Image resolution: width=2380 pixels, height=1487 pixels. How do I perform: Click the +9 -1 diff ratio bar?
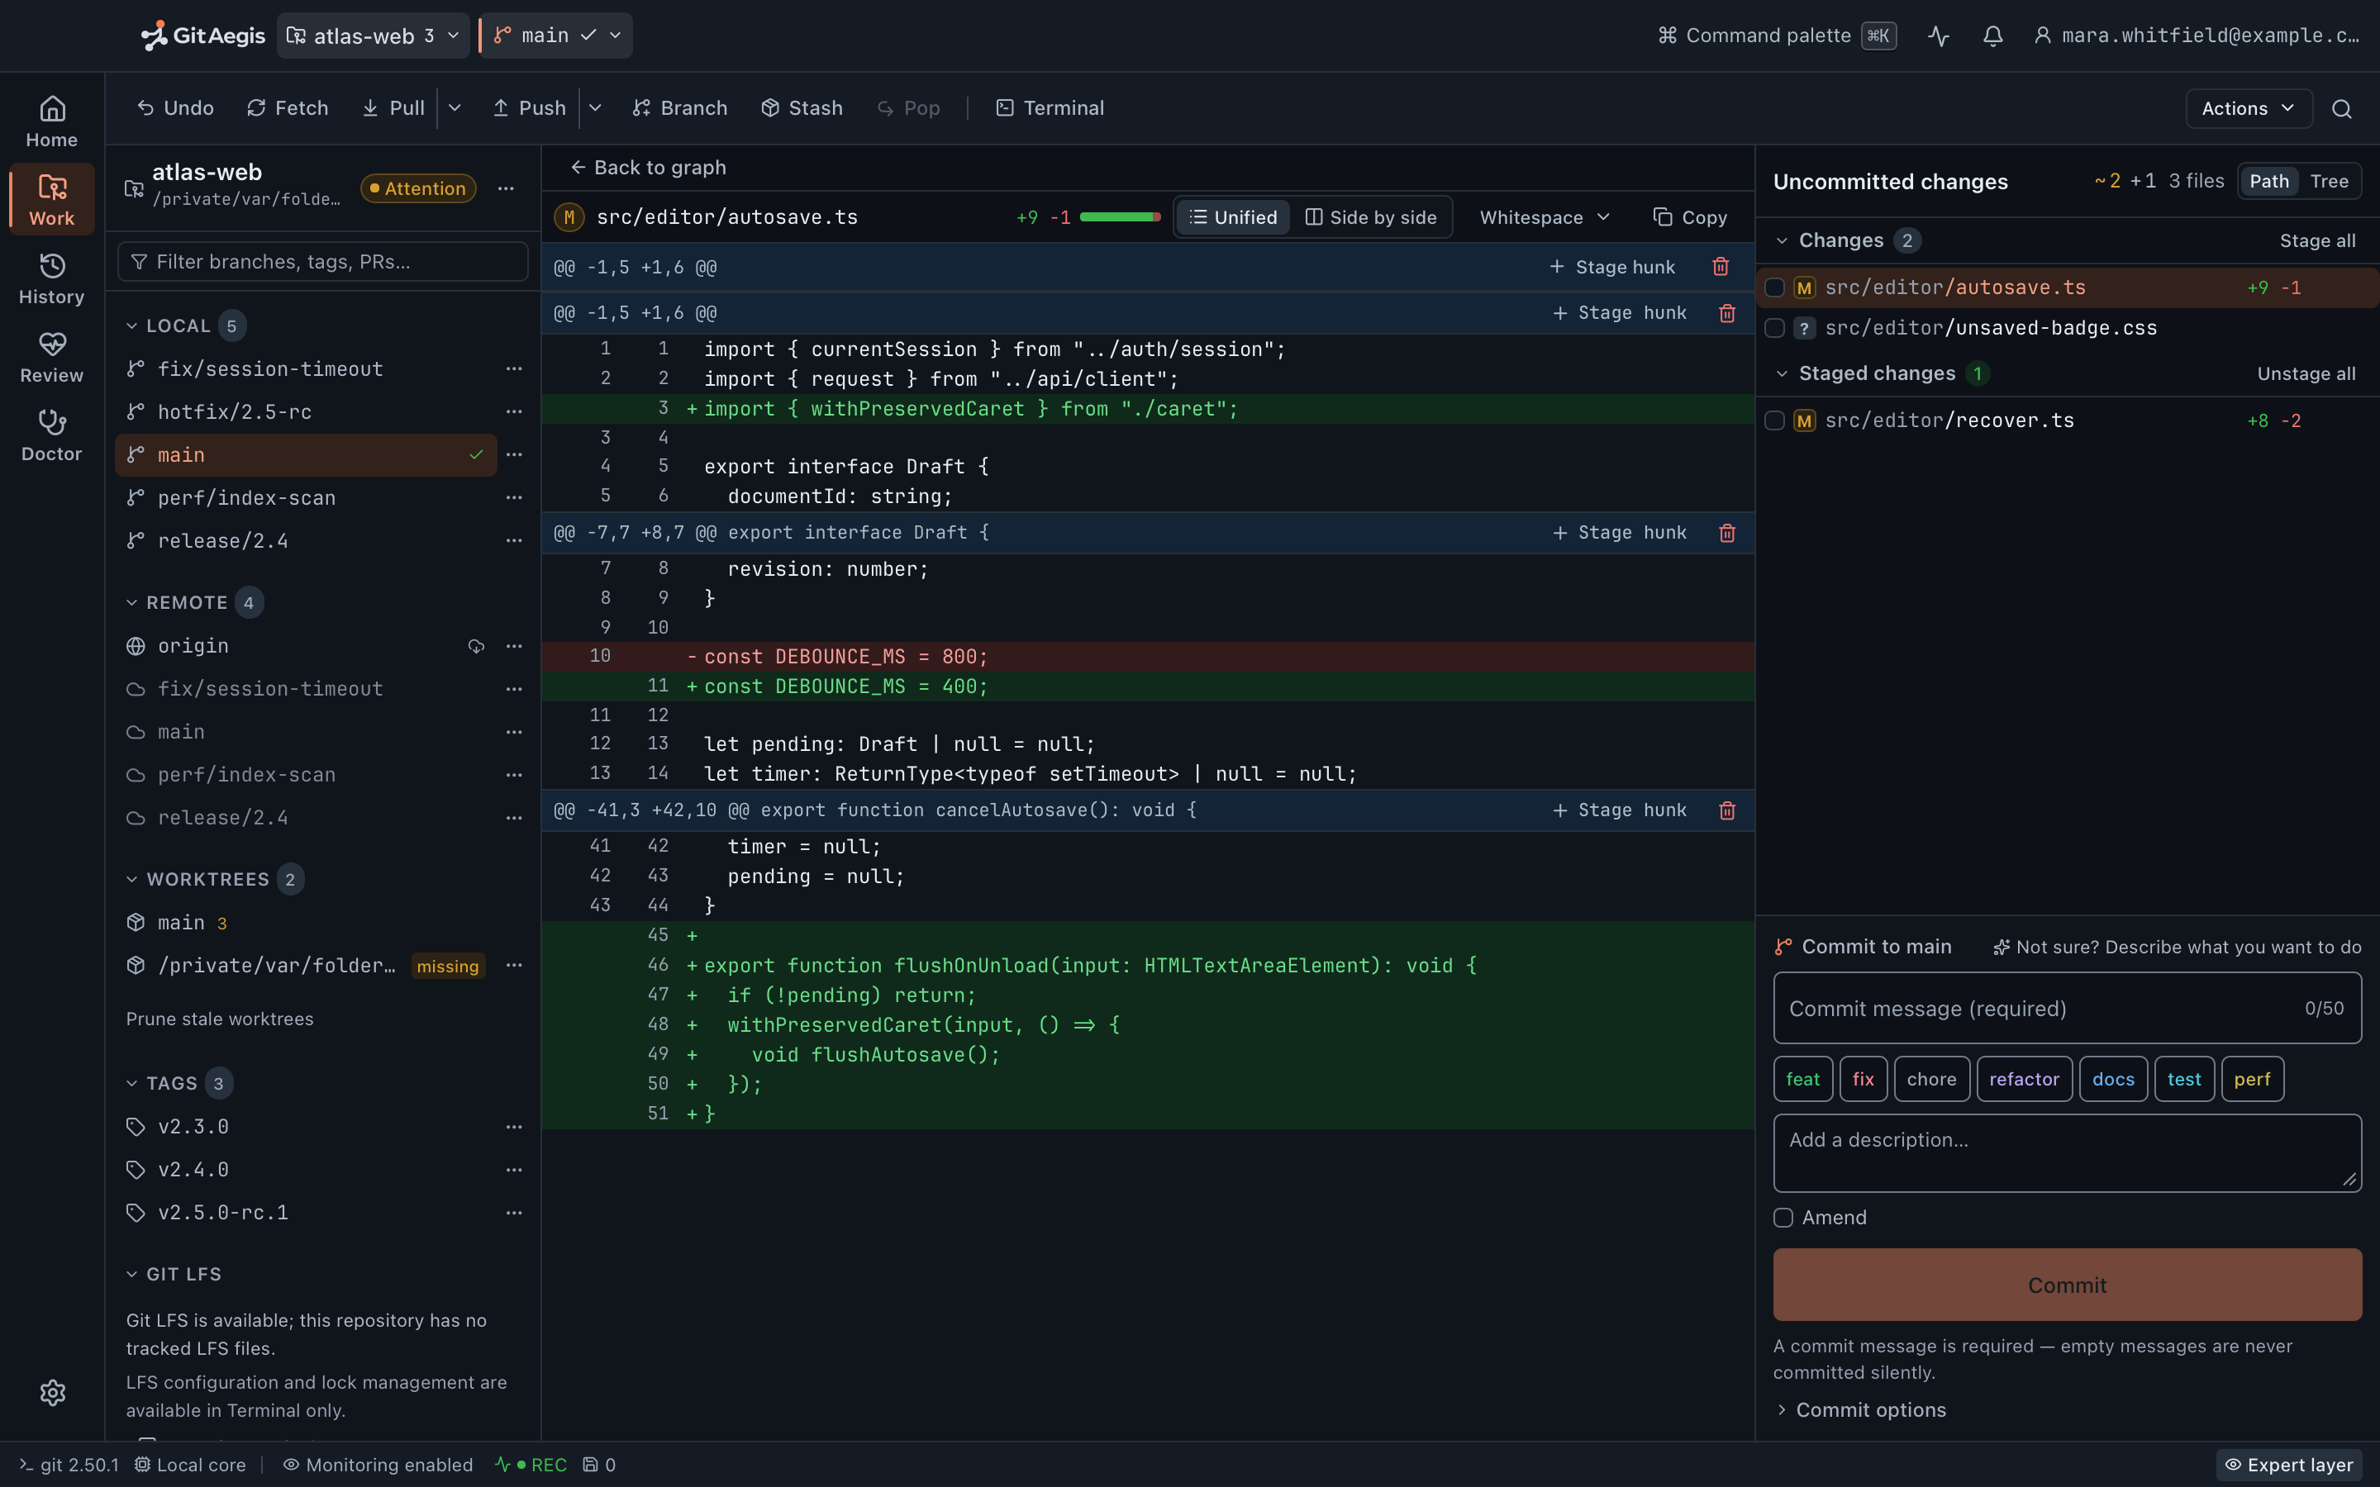[1121, 217]
